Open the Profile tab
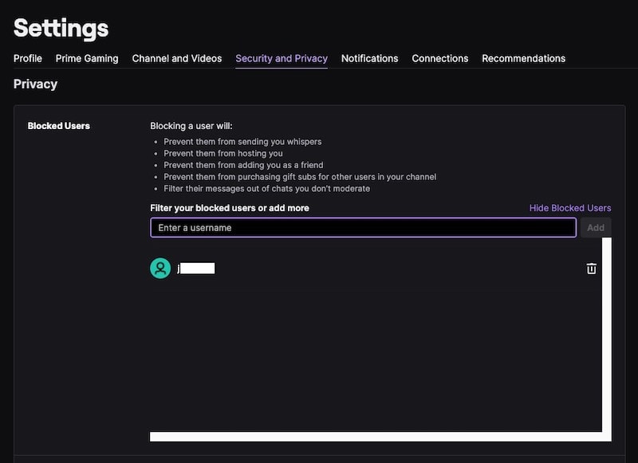The height and width of the screenshot is (463, 638). coord(28,58)
